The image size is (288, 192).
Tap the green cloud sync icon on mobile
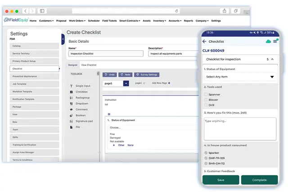[268, 41]
